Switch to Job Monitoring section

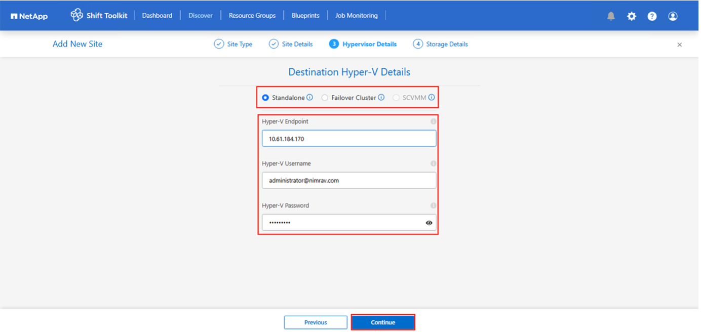click(x=356, y=16)
